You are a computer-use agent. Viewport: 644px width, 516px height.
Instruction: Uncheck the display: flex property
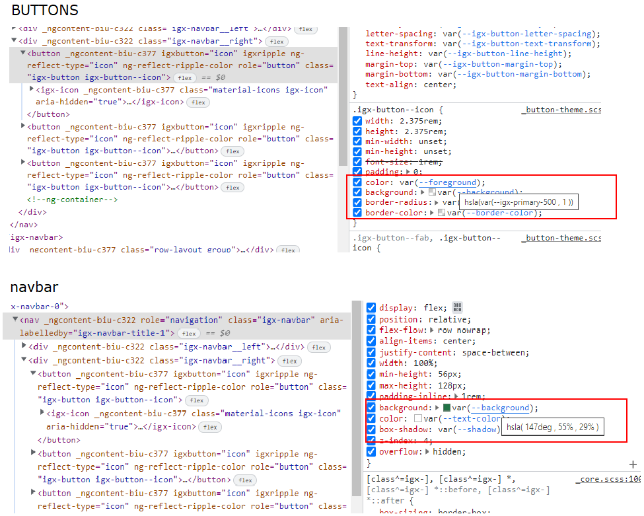[x=371, y=308]
